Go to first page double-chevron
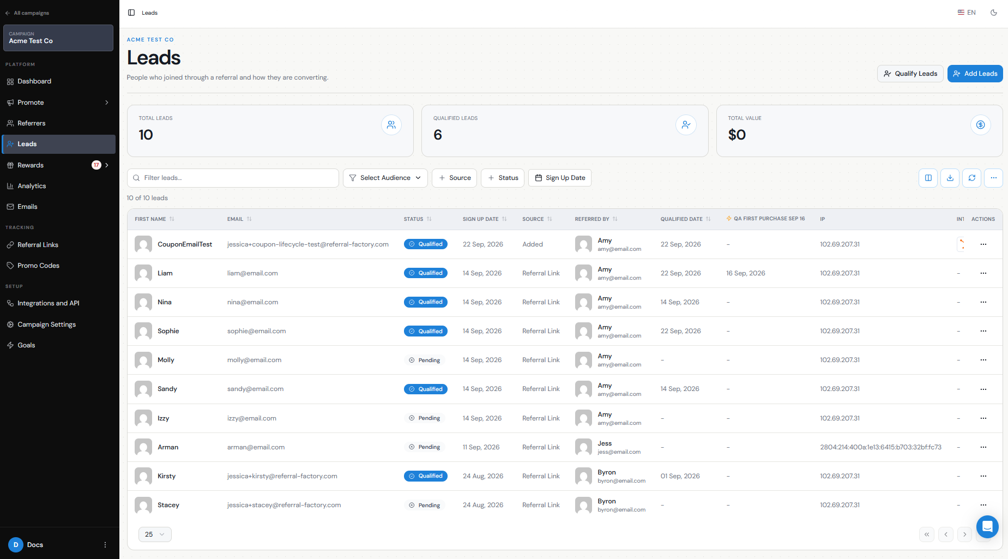 click(x=927, y=534)
